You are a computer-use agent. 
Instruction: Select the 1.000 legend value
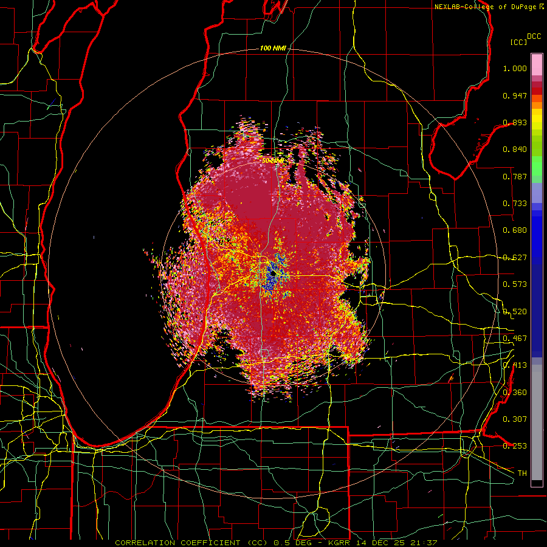click(x=515, y=68)
